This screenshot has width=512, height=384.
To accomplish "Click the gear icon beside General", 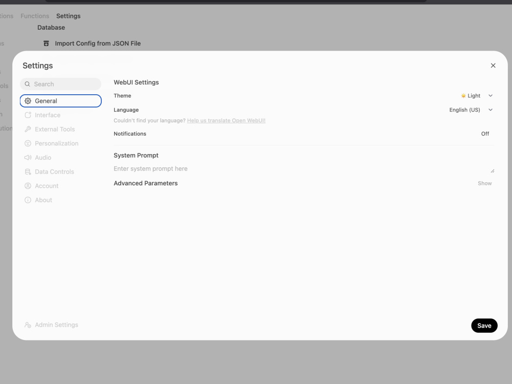I will pos(28,101).
